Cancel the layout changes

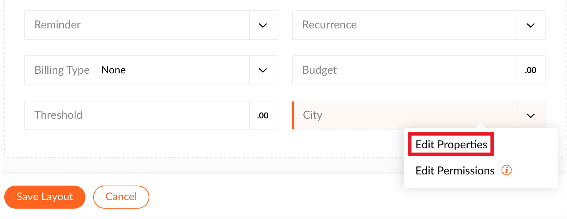(x=121, y=197)
